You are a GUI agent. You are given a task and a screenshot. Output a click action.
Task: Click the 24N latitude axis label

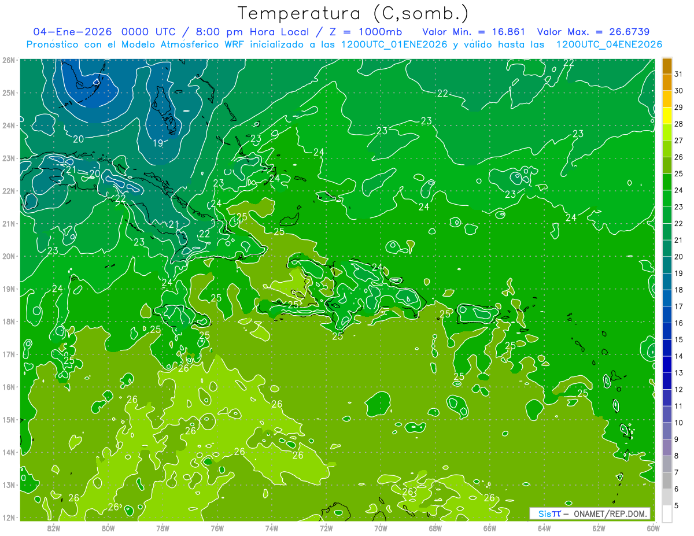point(9,125)
